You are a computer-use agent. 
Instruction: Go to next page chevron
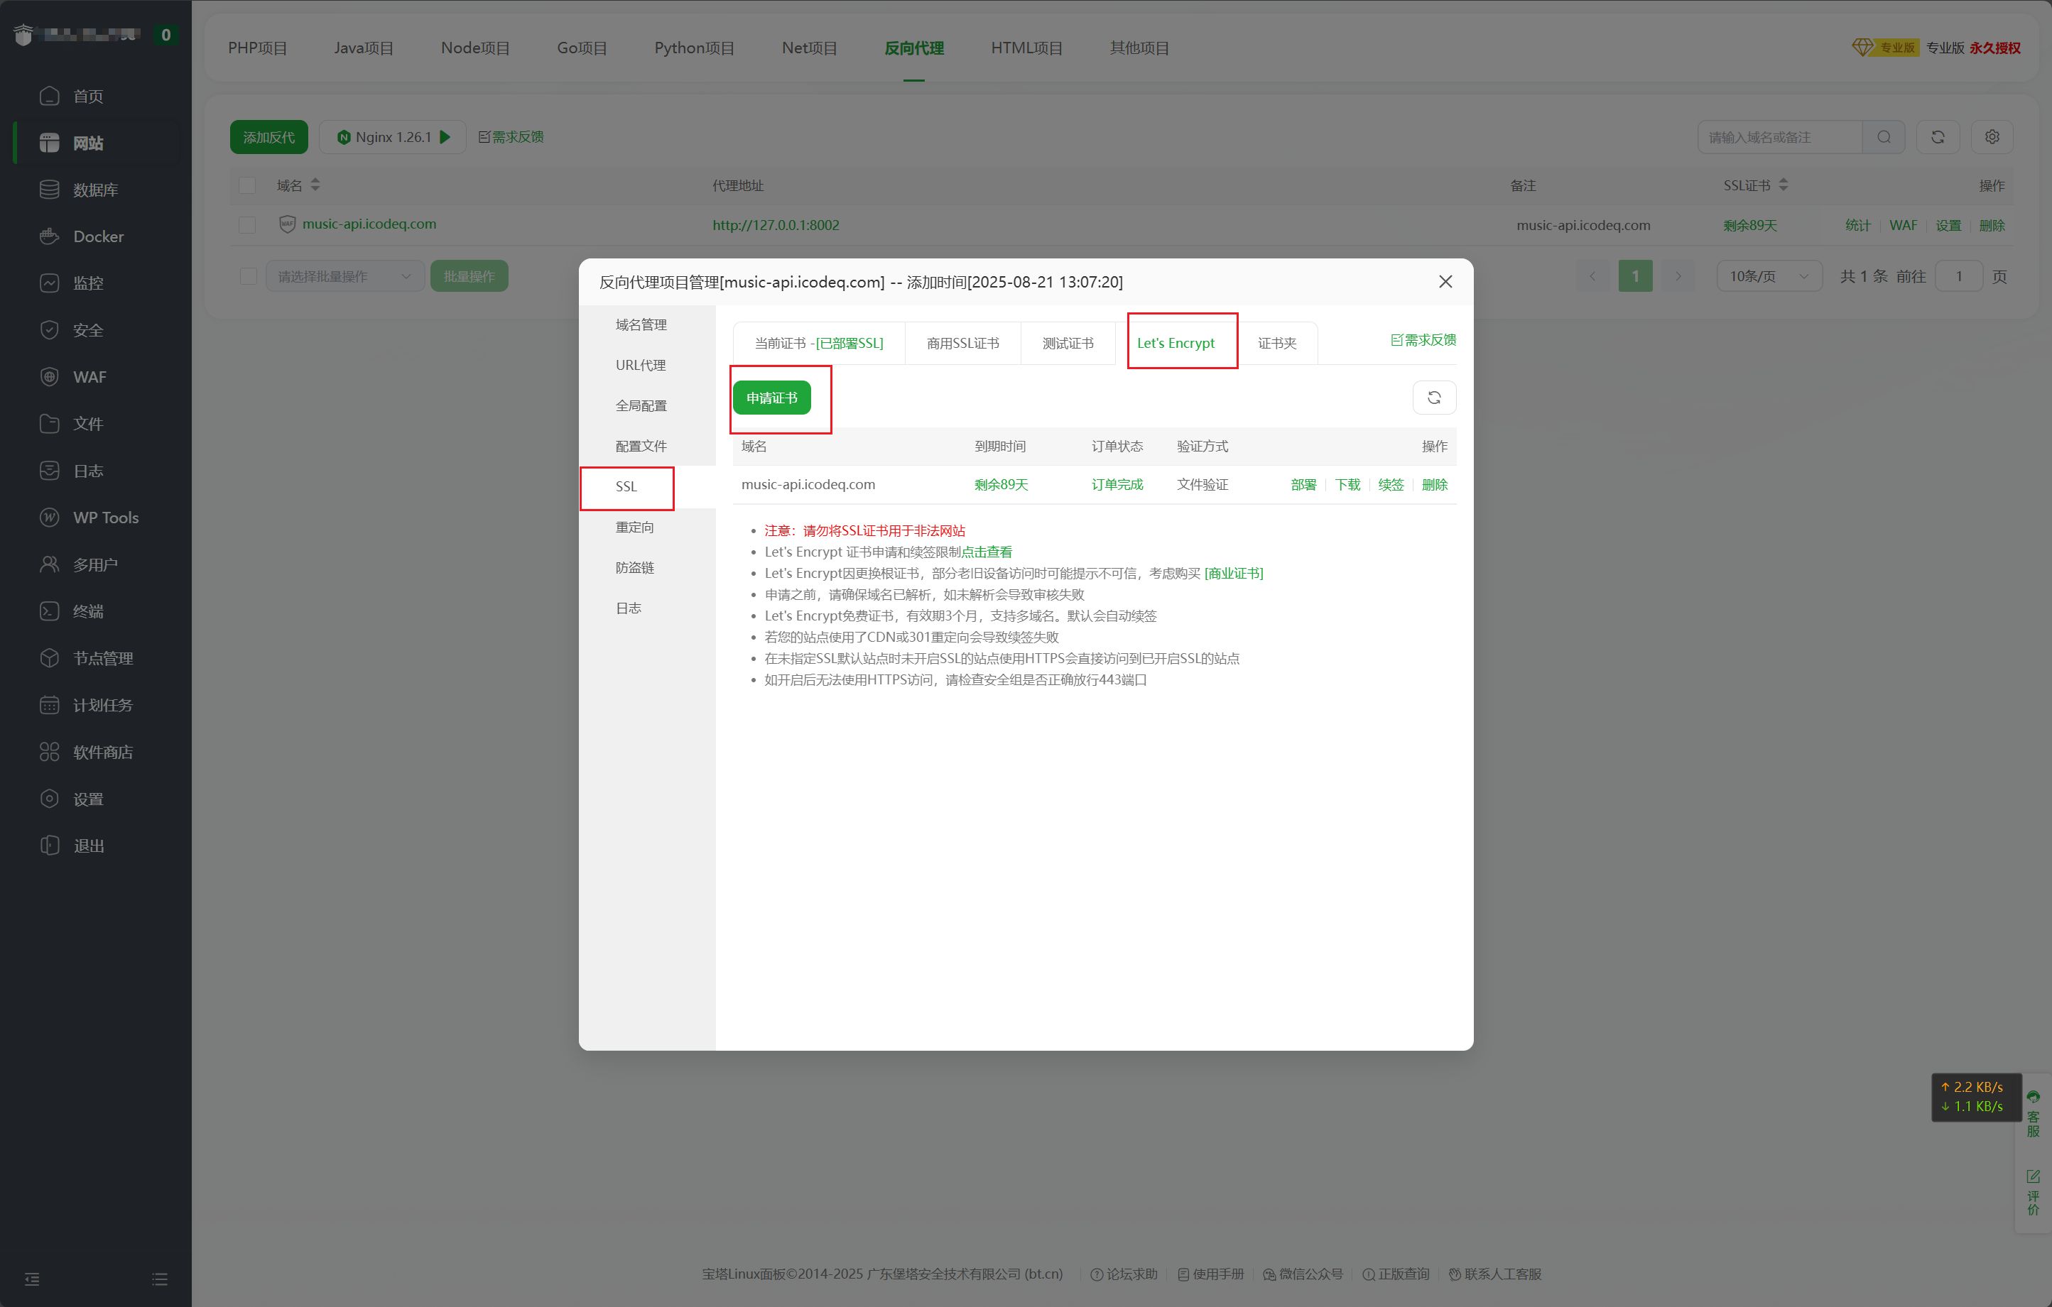point(1678,276)
